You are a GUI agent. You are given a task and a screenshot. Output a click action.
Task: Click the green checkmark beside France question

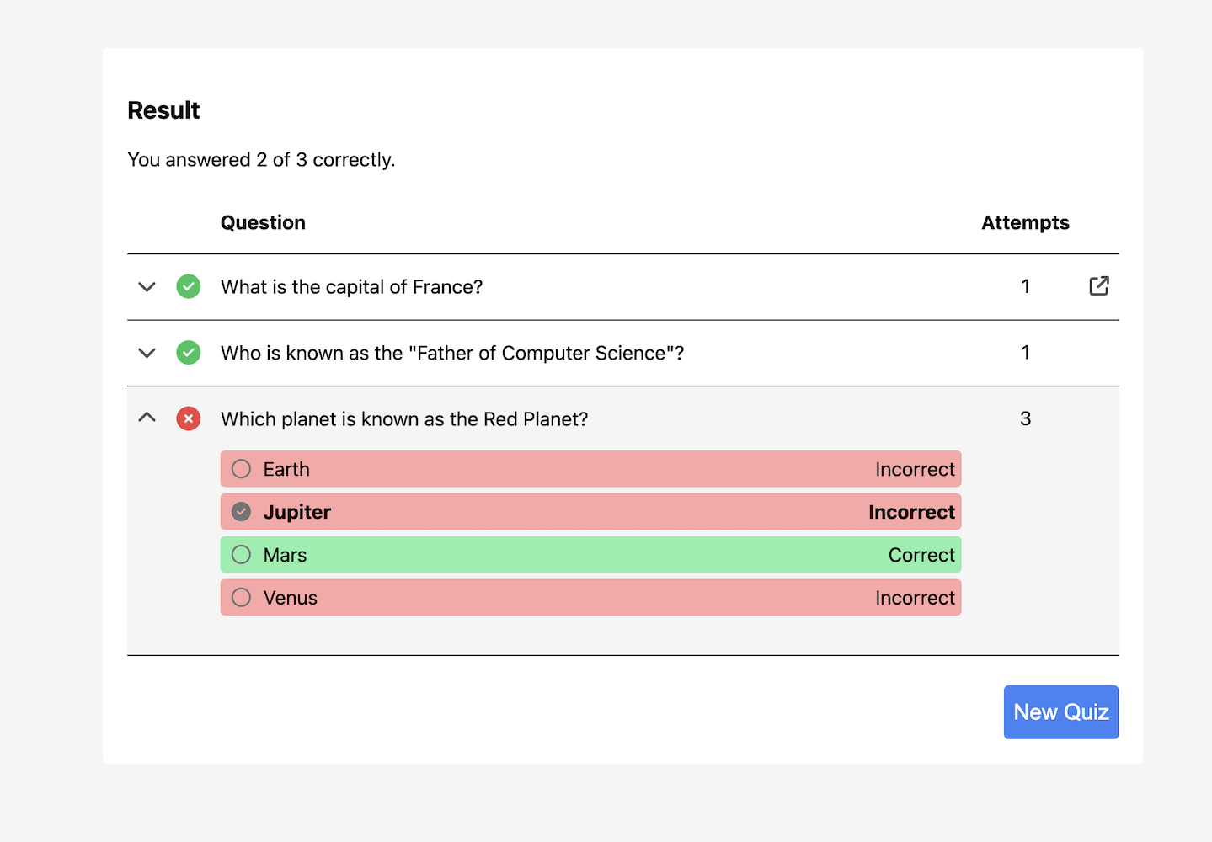(x=189, y=286)
